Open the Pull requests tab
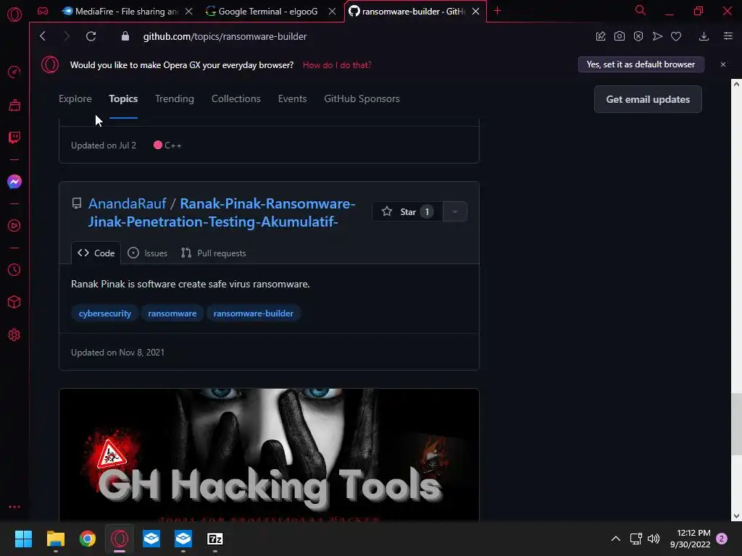The width and height of the screenshot is (742, 556). 214,253
